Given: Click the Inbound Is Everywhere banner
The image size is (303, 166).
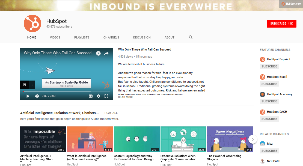Looking at the screenshot, I should pyautogui.click(x=151, y=6).
